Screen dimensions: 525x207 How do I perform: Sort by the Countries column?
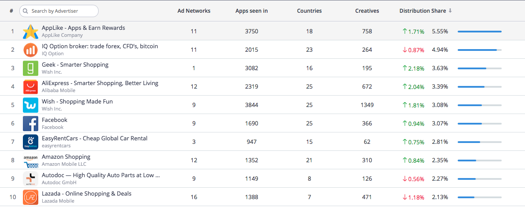[x=309, y=11]
